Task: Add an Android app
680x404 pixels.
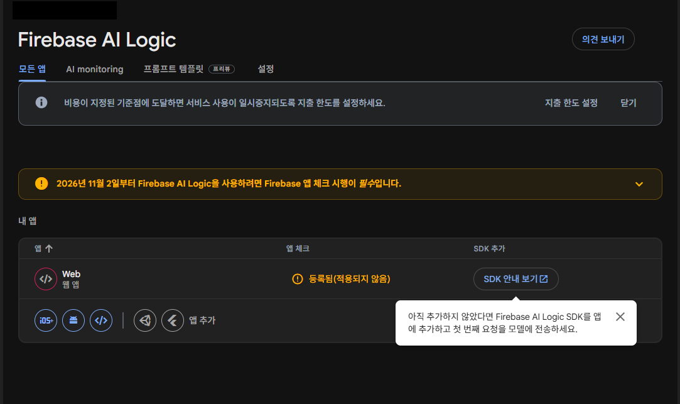Action: pyautogui.click(x=73, y=320)
